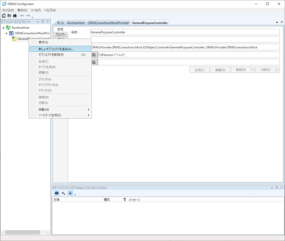
Task: Open the log panel options dropdown
Action: [x=272, y=188]
